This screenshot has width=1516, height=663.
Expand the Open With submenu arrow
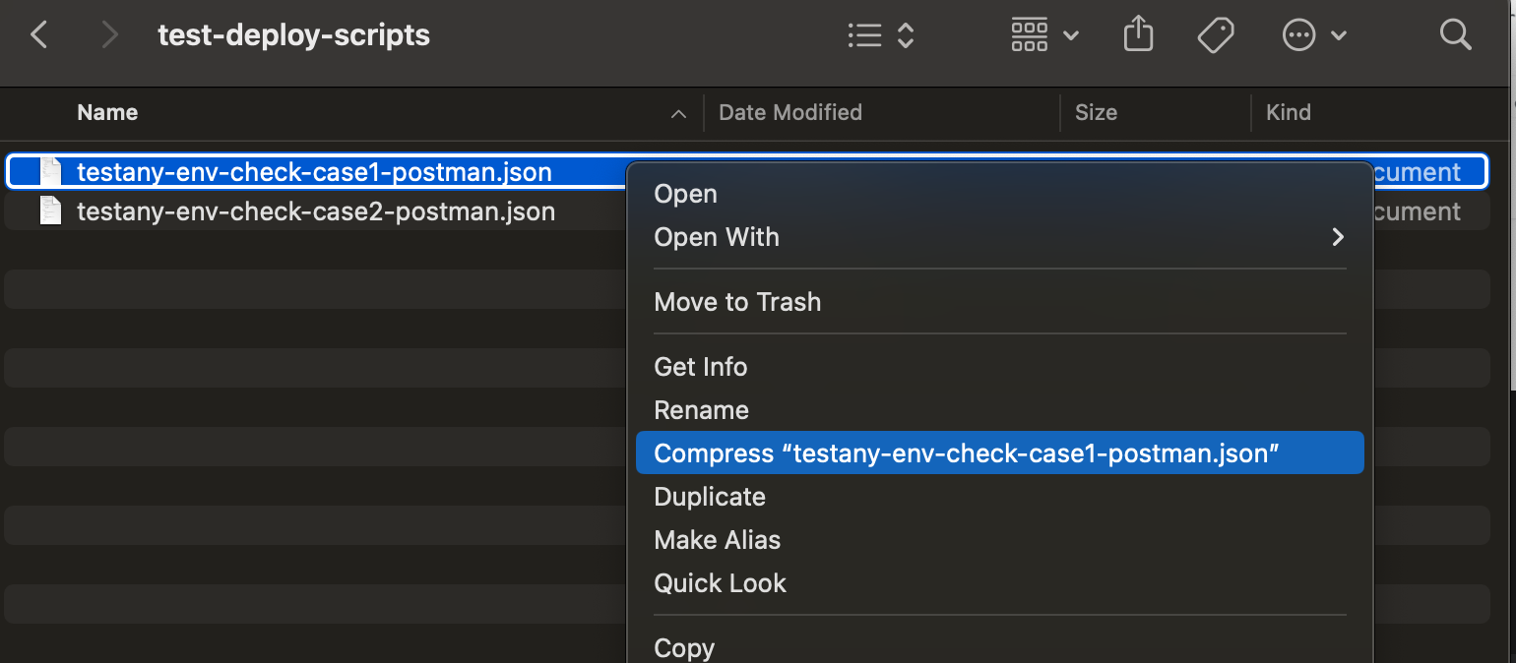tap(1338, 237)
